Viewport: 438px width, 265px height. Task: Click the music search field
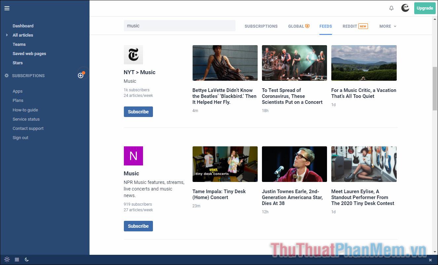point(180,26)
